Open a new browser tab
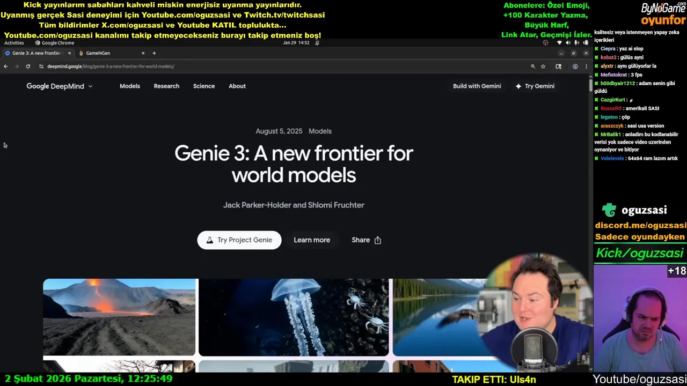This screenshot has width=687, height=386. 154,53
